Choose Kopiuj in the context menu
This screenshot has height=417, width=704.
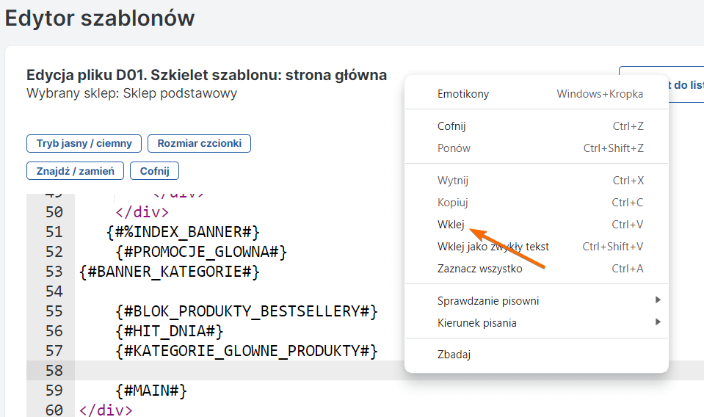(453, 203)
